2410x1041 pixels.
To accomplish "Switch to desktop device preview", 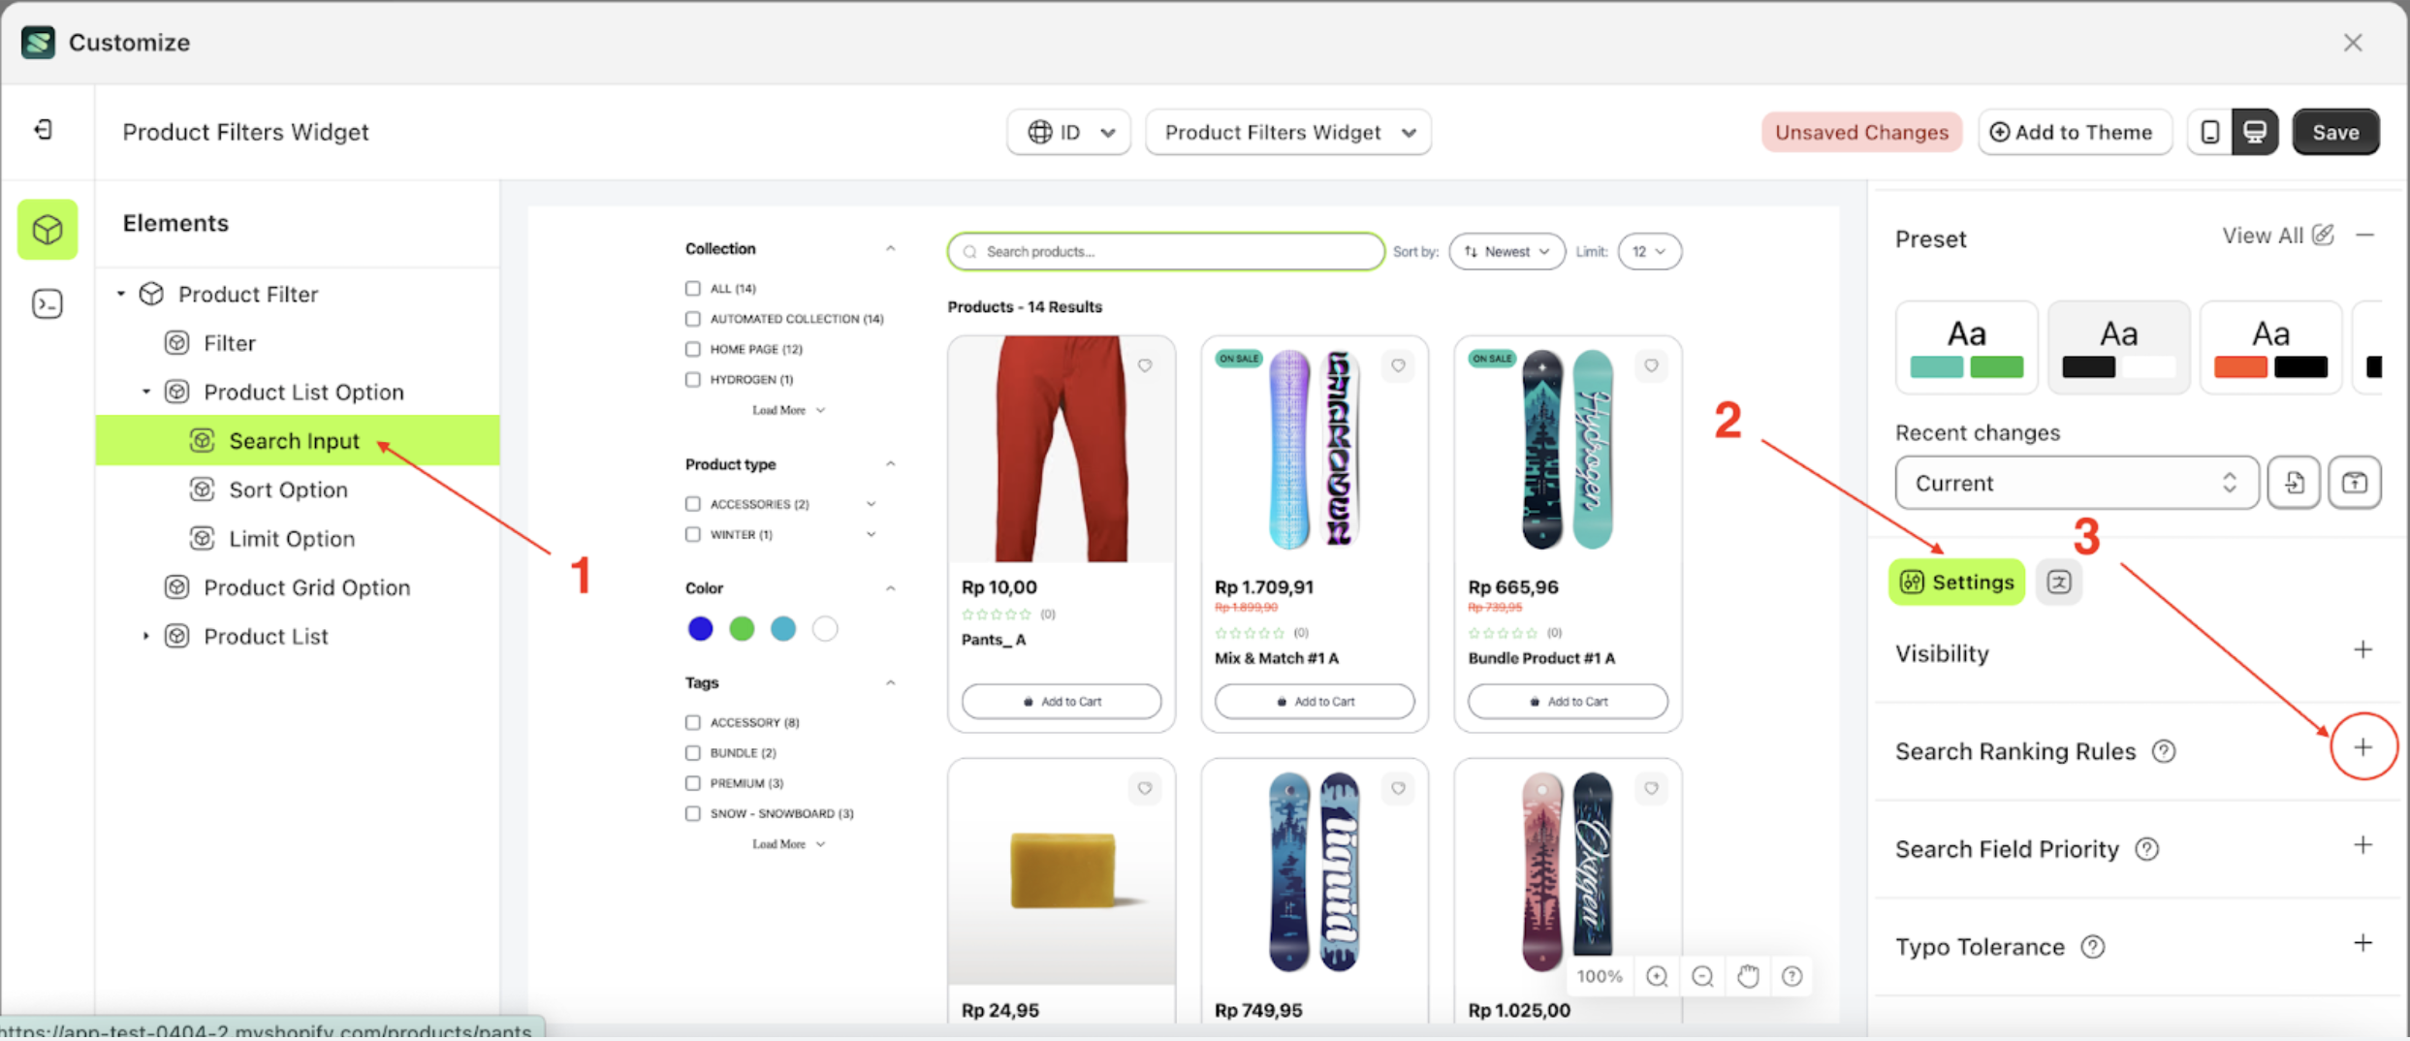I will pyautogui.click(x=2255, y=132).
